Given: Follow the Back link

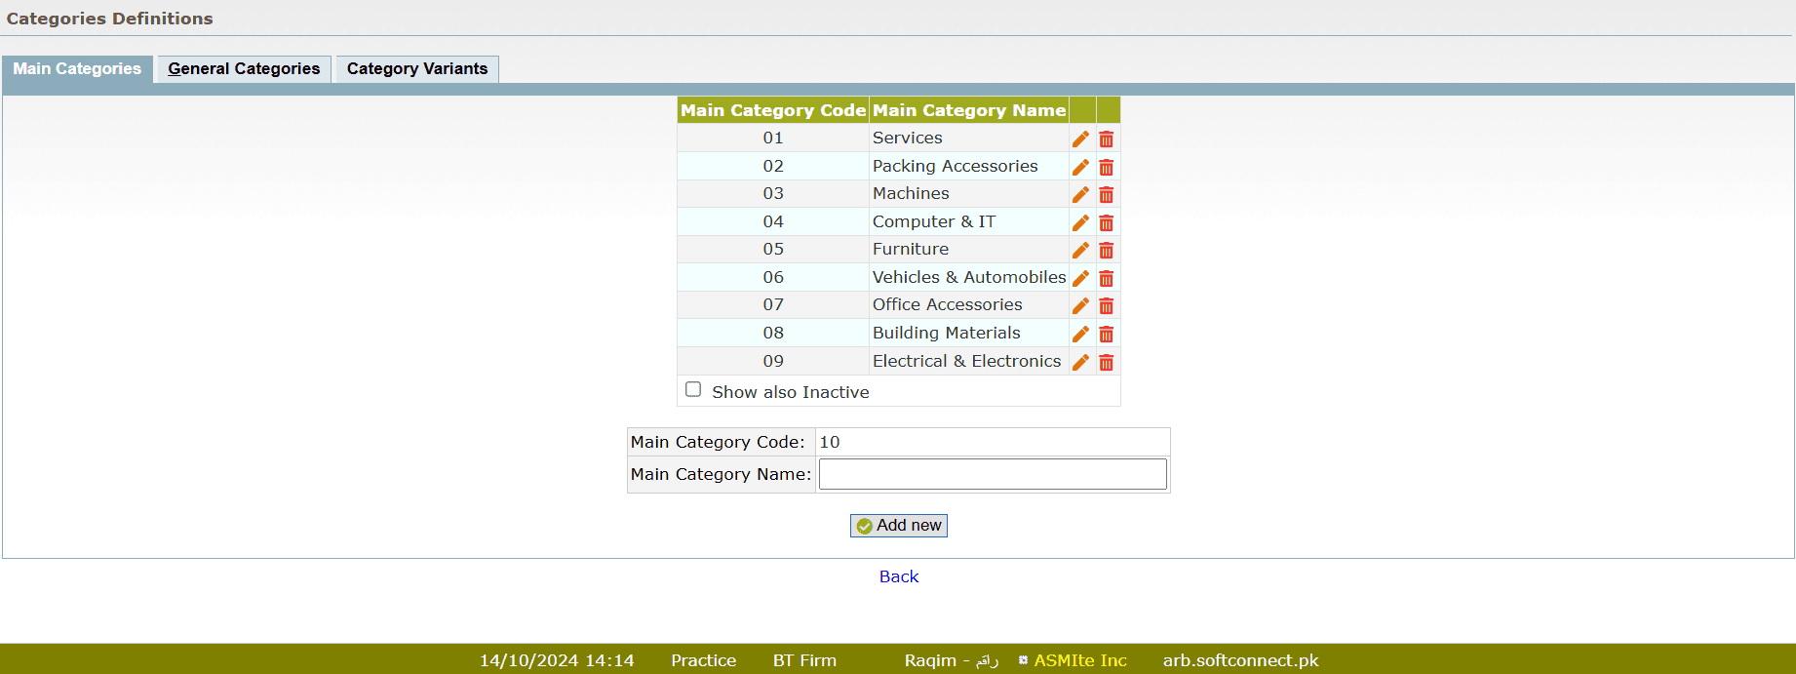Looking at the screenshot, I should coord(898,576).
